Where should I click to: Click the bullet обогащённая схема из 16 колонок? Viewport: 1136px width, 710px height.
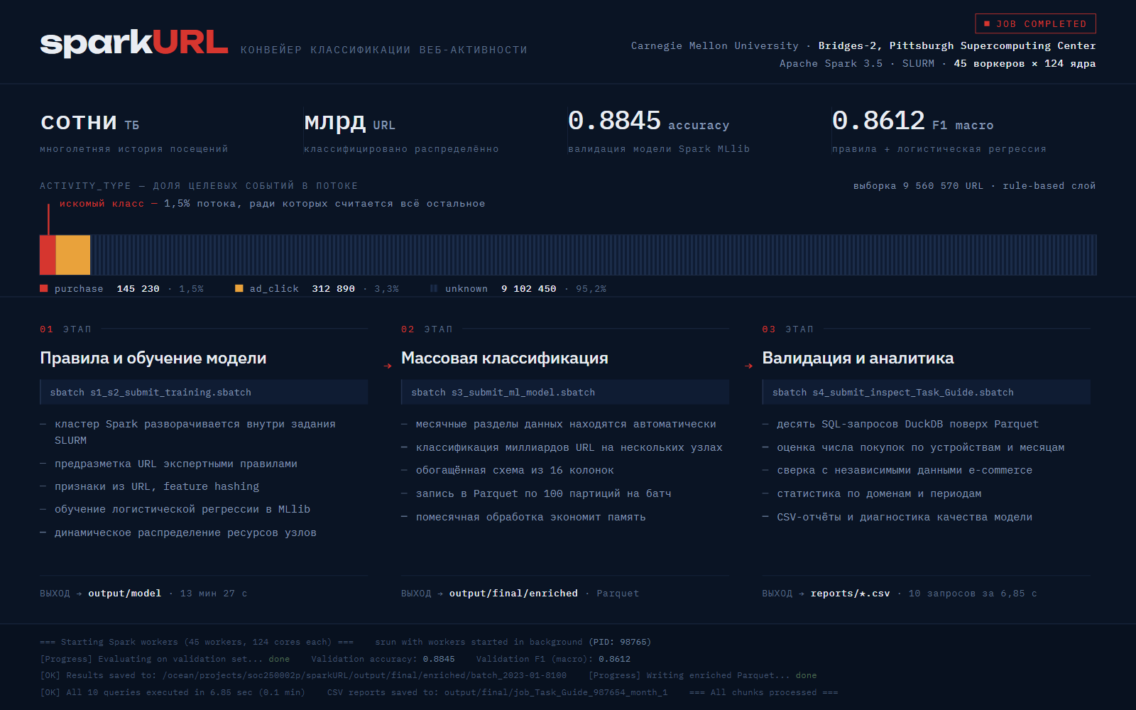pos(515,470)
